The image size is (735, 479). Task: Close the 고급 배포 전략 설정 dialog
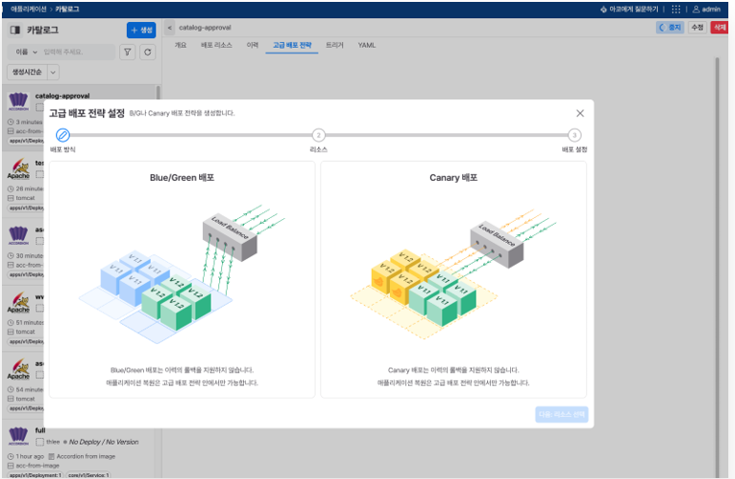click(580, 113)
